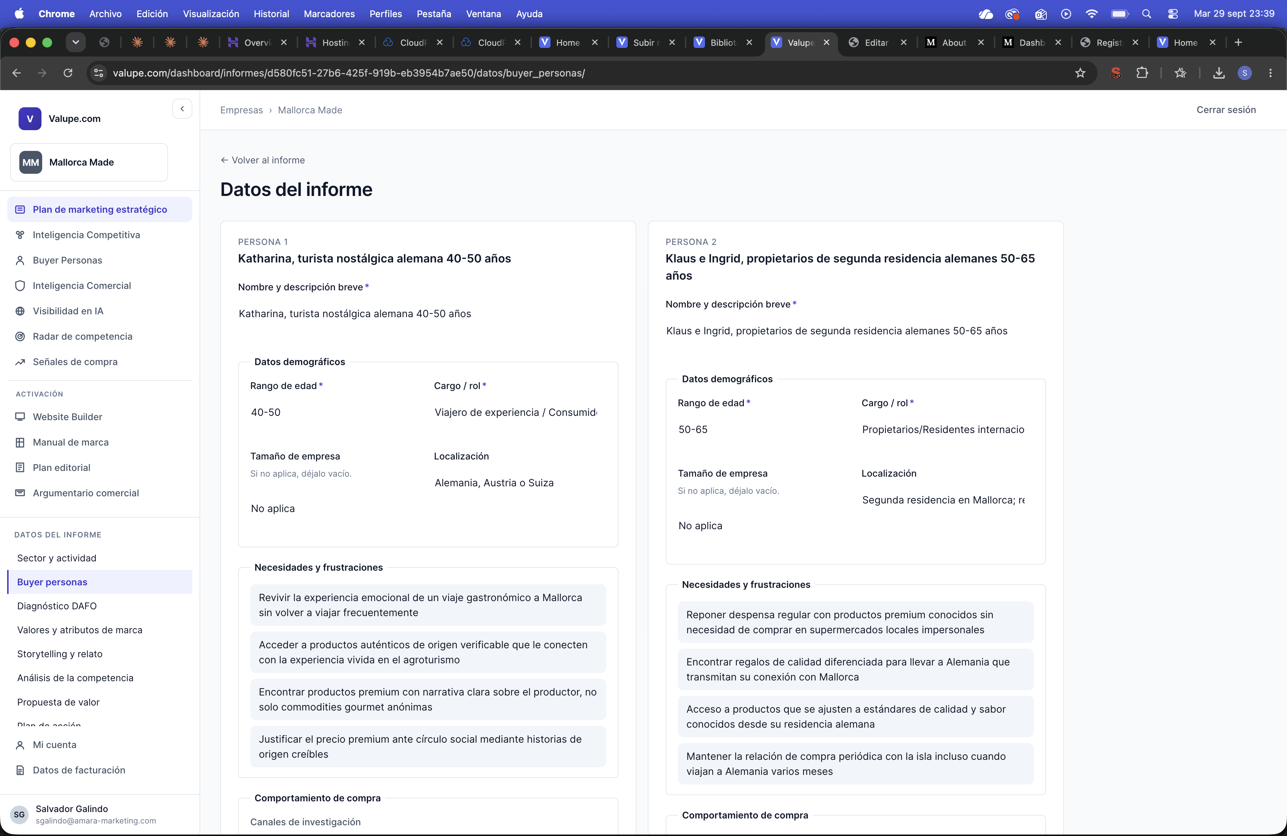Open Visibilidad en IA globe item
The width and height of the screenshot is (1287, 836).
[99, 311]
